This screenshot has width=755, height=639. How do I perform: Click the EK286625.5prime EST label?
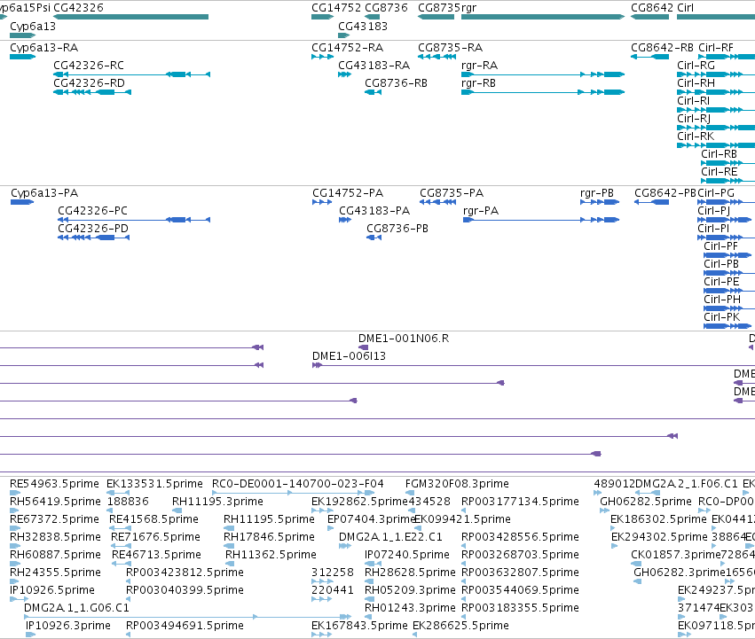460,626
